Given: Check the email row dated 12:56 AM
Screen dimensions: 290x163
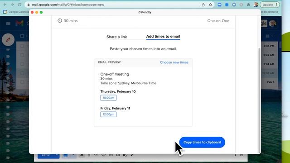Looking at the screenshot, I should pos(22,73).
